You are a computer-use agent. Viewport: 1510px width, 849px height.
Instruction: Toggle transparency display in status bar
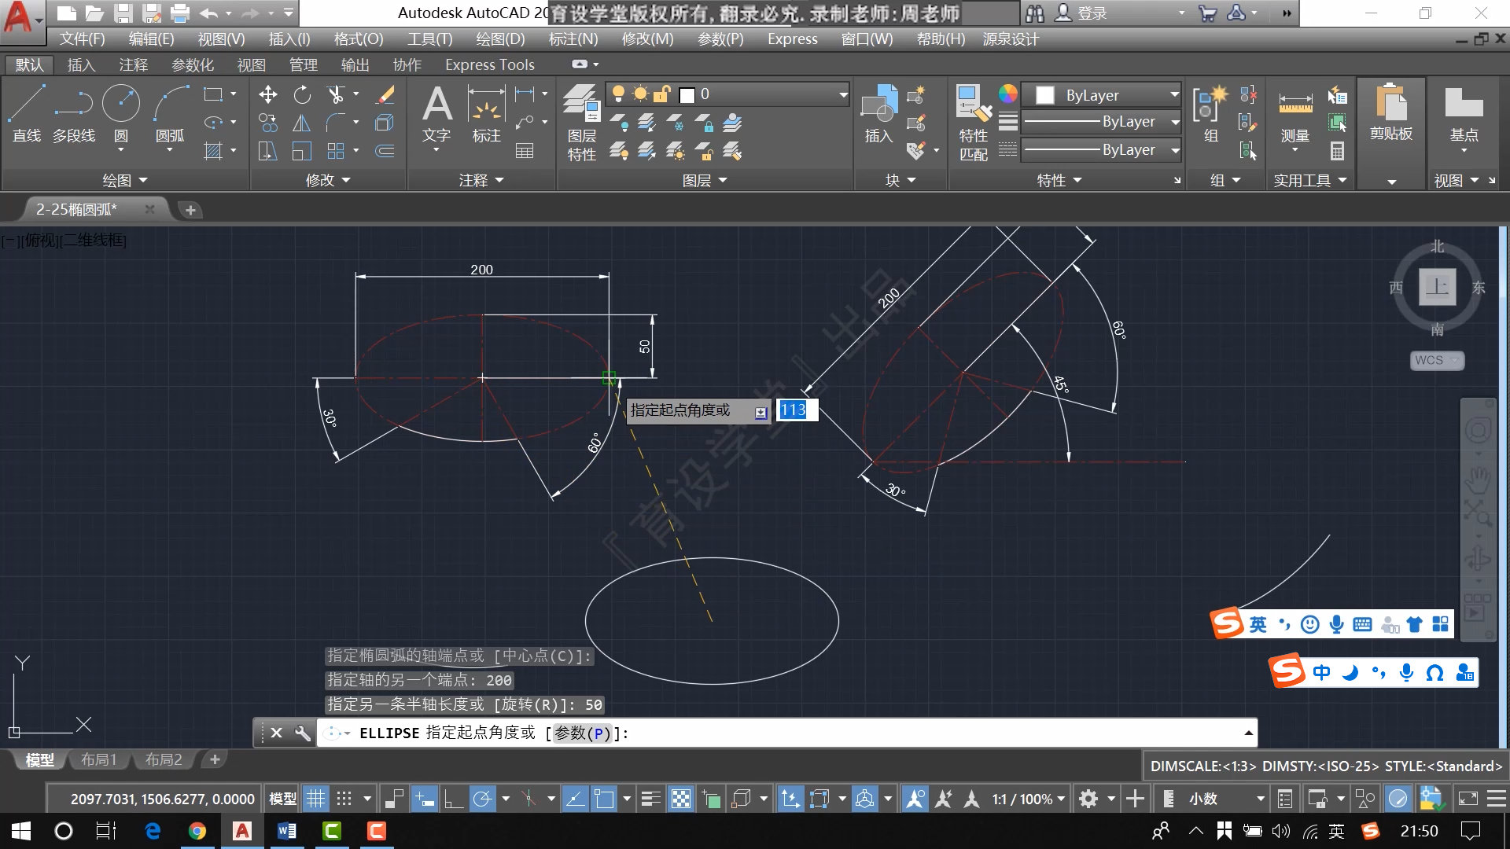pyautogui.click(x=681, y=799)
